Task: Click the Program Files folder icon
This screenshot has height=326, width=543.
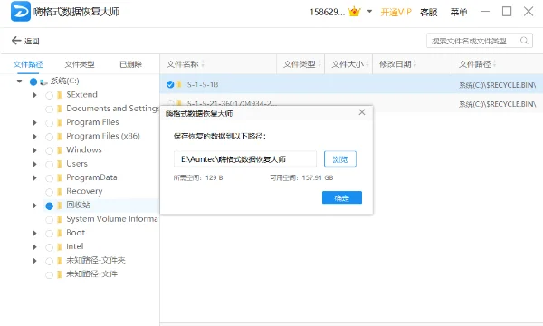Action: click(x=60, y=122)
